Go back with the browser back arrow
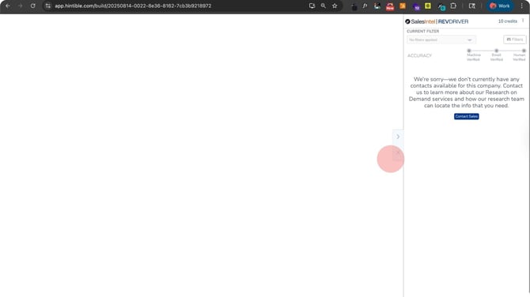Image resolution: width=530 pixels, height=297 pixels. (8, 6)
